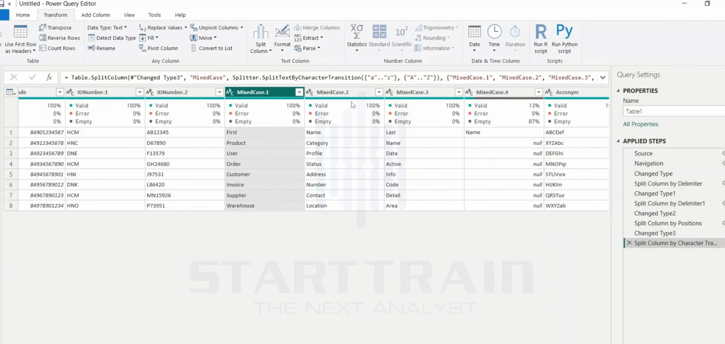The image size is (725, 344).
Task: Open the Statistics tool
Action: coord(356,38)
